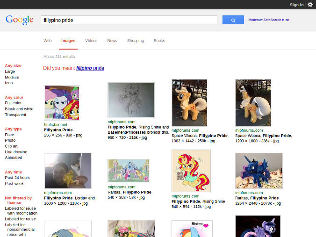Filter image type by Animated
The height and width of the screenshot is (237, 316).
(14, 158)
